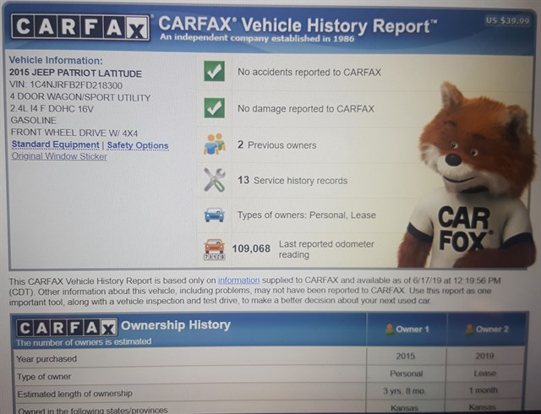This screenshot has width=541, height=414.
Task: Click the green checkmark beside no damage
Action: pyautogui.click(x=215, y=108)
